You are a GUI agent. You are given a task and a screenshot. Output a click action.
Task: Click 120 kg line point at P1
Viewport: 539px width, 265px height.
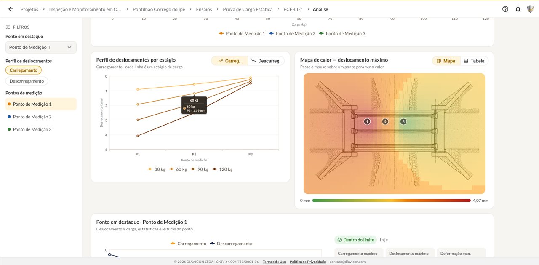138,136
